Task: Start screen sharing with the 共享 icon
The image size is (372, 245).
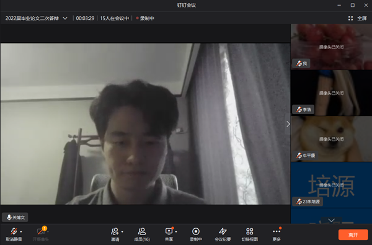Action: (x=169, y=234)
